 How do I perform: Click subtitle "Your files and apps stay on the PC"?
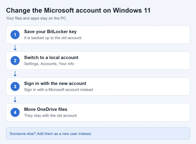[x=36, y=18]
